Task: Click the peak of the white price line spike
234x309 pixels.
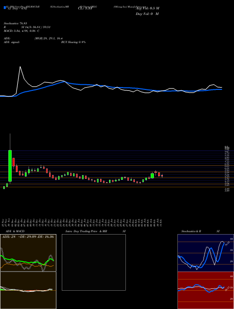Action: pos(20,66)
